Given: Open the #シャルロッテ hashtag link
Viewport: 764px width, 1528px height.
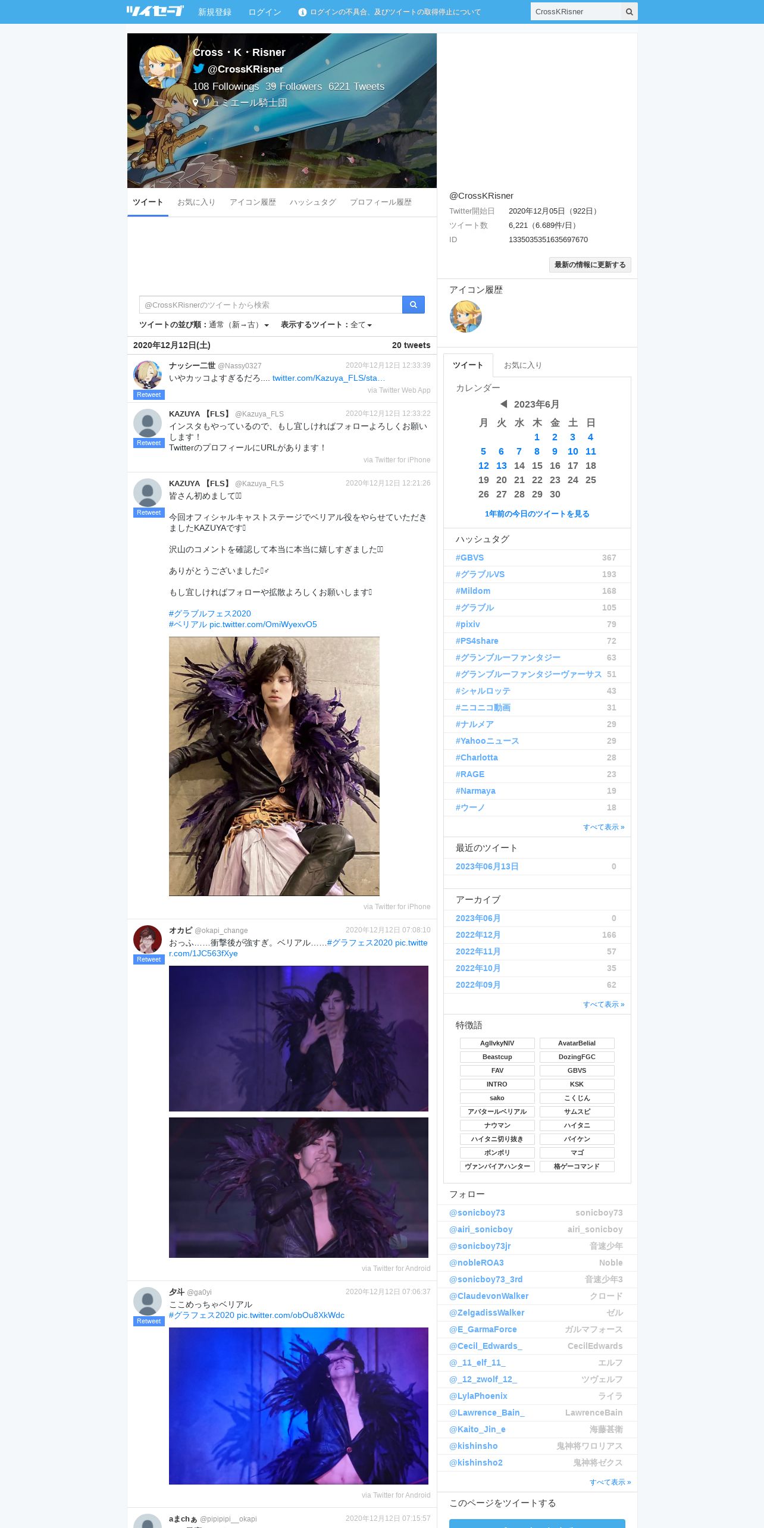Looking at the screenshot, I should click(483, 691).
